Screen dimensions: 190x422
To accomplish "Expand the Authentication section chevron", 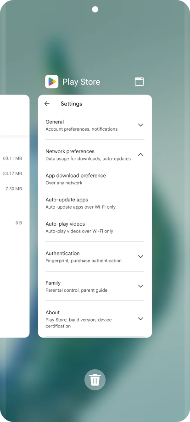I will (x=140, y=257).
